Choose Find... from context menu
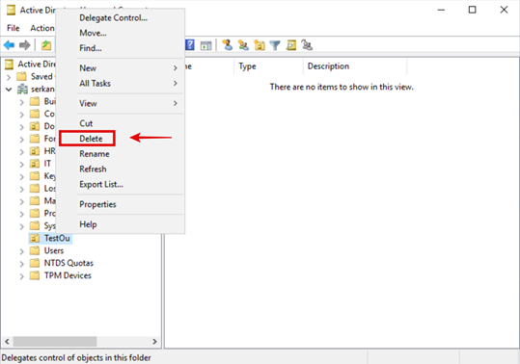520x364 pixels. (121, 48)
